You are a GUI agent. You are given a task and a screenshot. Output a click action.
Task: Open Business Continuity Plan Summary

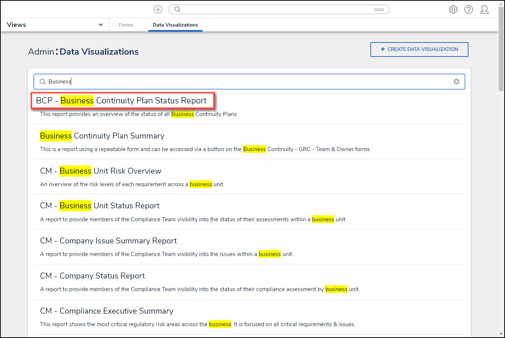[102, 136]
